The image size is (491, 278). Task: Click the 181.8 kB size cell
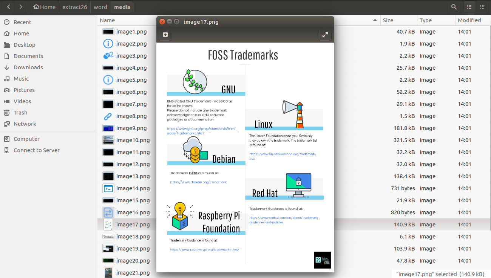coord(404,128)
